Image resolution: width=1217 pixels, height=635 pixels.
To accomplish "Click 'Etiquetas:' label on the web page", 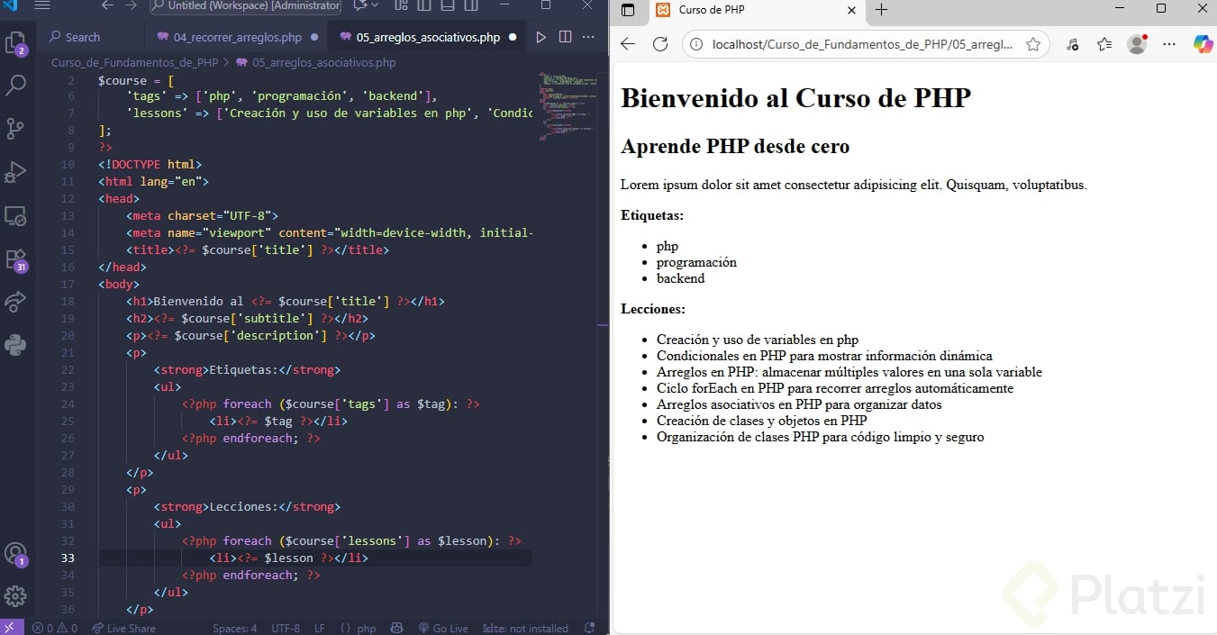I will pyautogui.click(x=652, y=215).
